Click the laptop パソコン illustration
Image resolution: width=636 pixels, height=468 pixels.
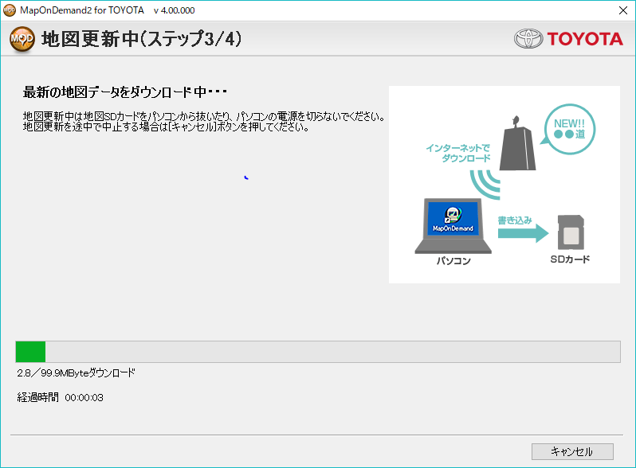[x=453, y=226]
